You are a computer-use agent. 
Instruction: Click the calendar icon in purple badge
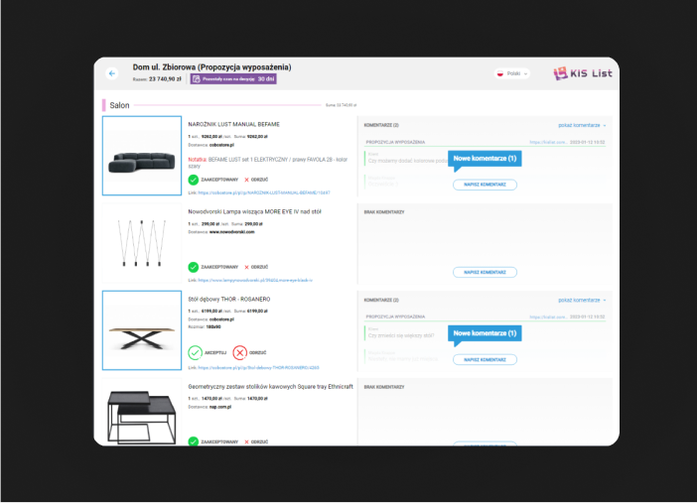pyautogui.click(x=196, y=79)
